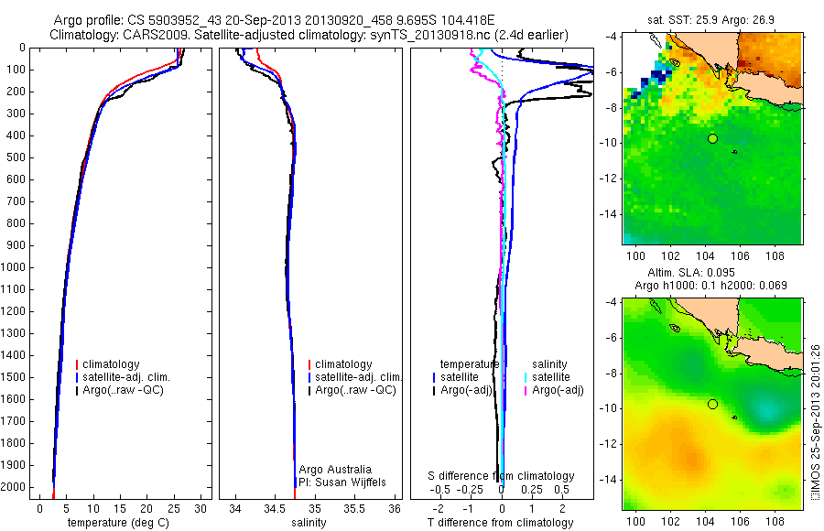The image size is (824, 531).
Task: Click the Climatology CARS2009 subtitle line
Action: pyautogui.click(x=309, y=35)
